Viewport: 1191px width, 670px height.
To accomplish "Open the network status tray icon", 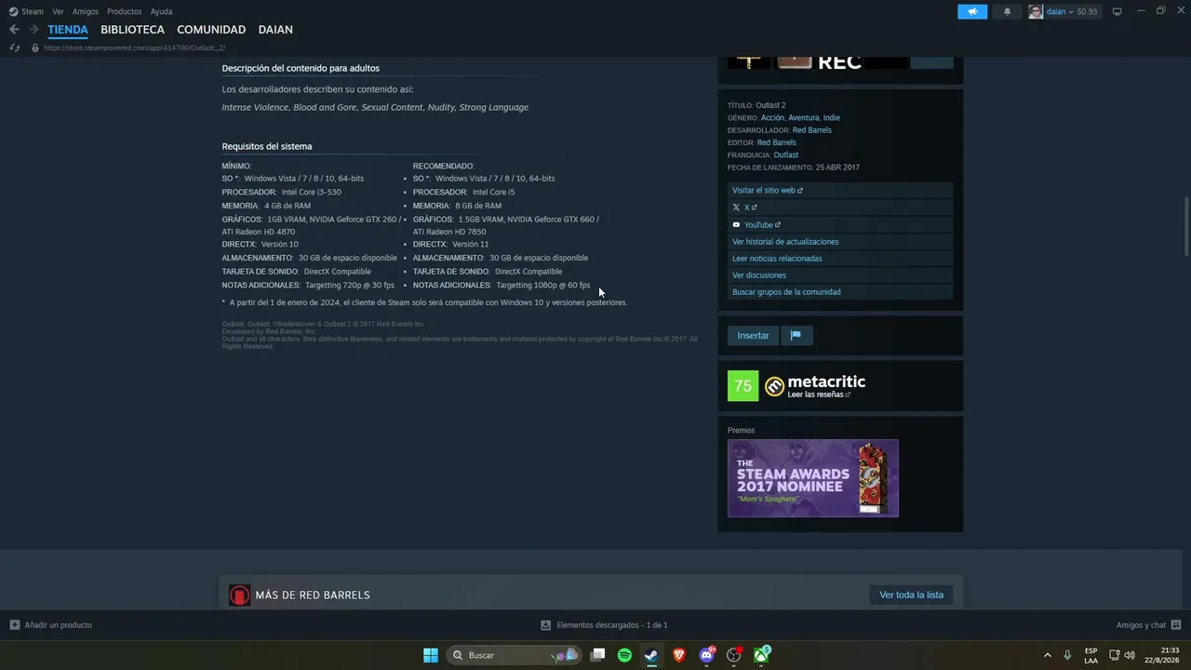I will [x=1114, y=655].
